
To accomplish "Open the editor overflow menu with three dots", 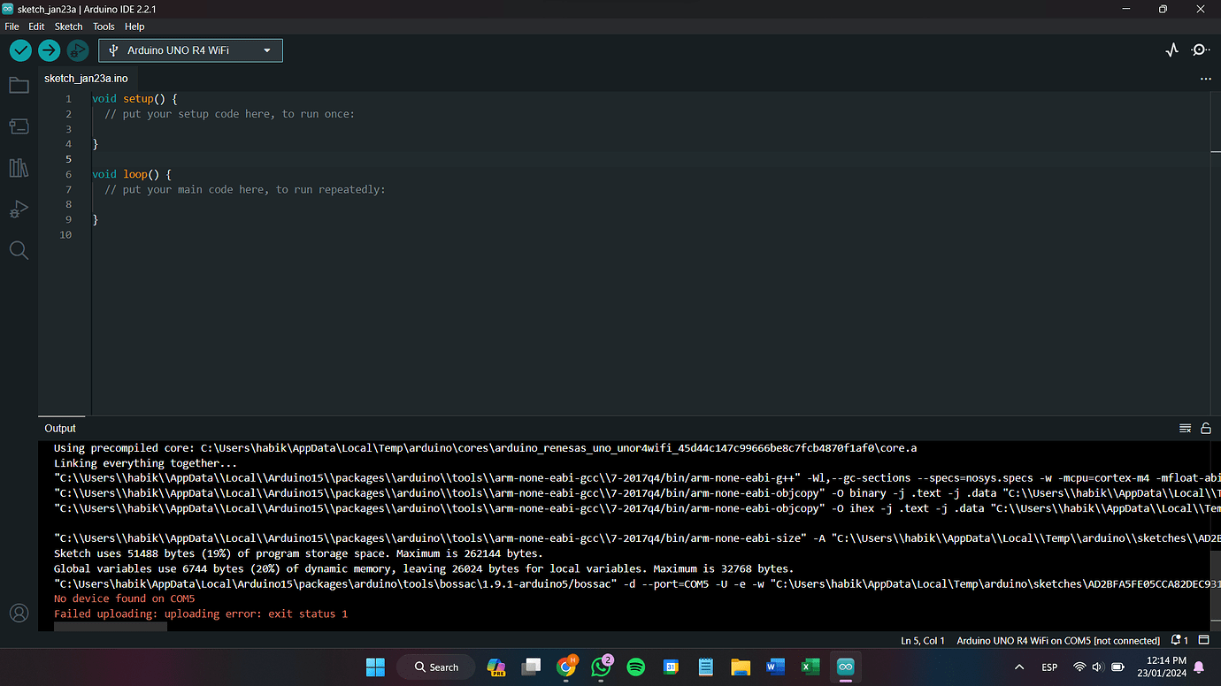I will pyautogui.click(x=1205, y=79).
